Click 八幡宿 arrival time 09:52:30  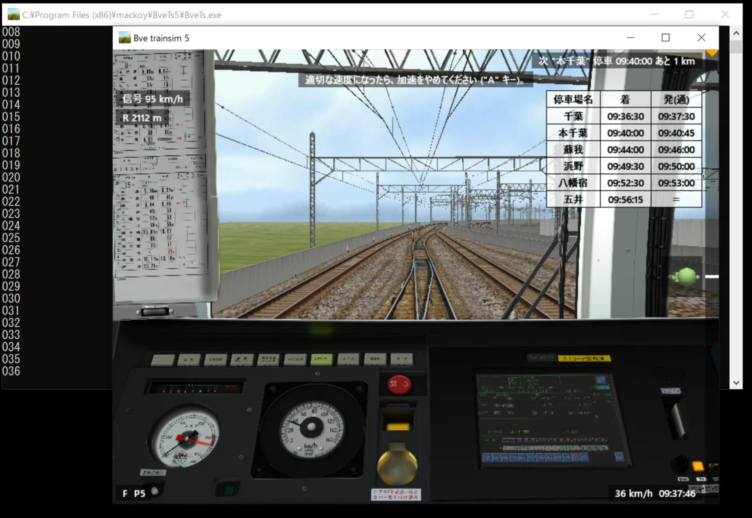[625, 183]
